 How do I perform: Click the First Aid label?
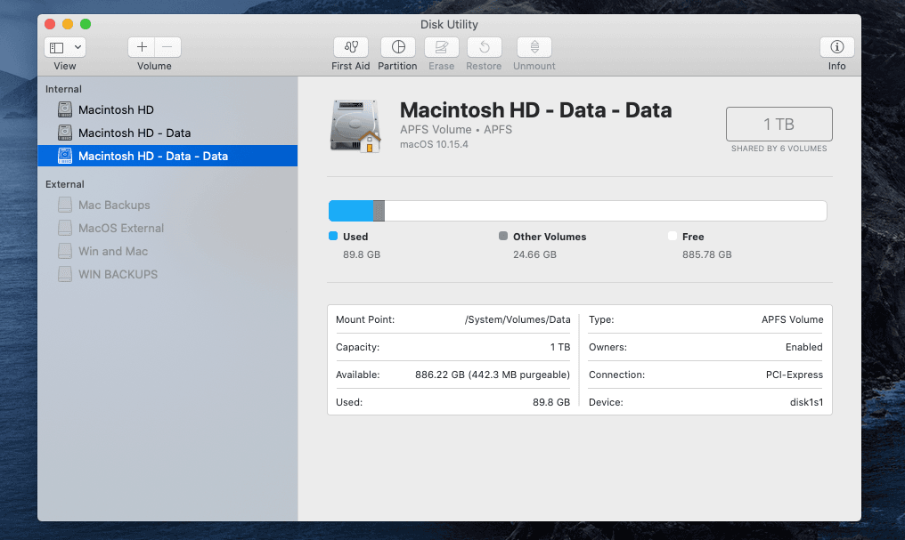[x=350, y=66]
